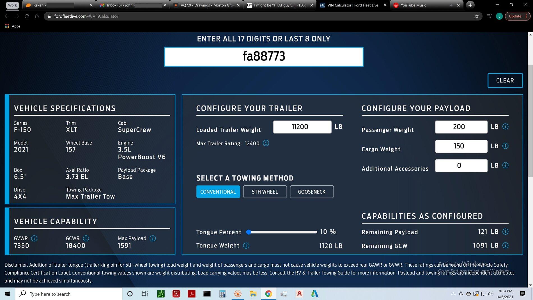
Task: Click the Chrome Update button
Action: [x=518, y=16]
